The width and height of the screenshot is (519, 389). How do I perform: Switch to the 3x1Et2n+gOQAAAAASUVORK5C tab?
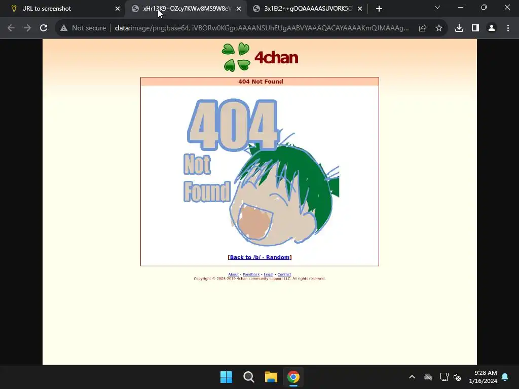pos(308,9)
